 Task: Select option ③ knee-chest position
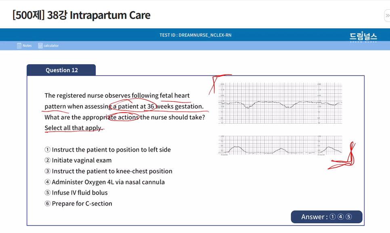[x=109, y=171]
